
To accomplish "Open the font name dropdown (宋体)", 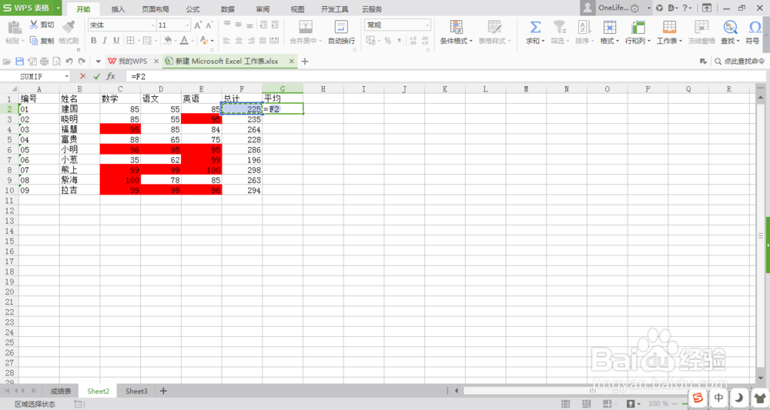I will click(x=152, y=25).
